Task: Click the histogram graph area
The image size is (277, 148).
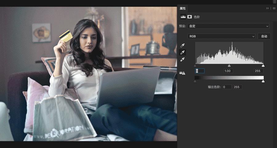Action: tap(229, 53)
